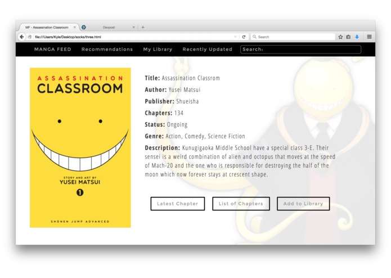Click the Latest Chapter button
Viewport: 391px width, 278px height.
coord(178,204)
